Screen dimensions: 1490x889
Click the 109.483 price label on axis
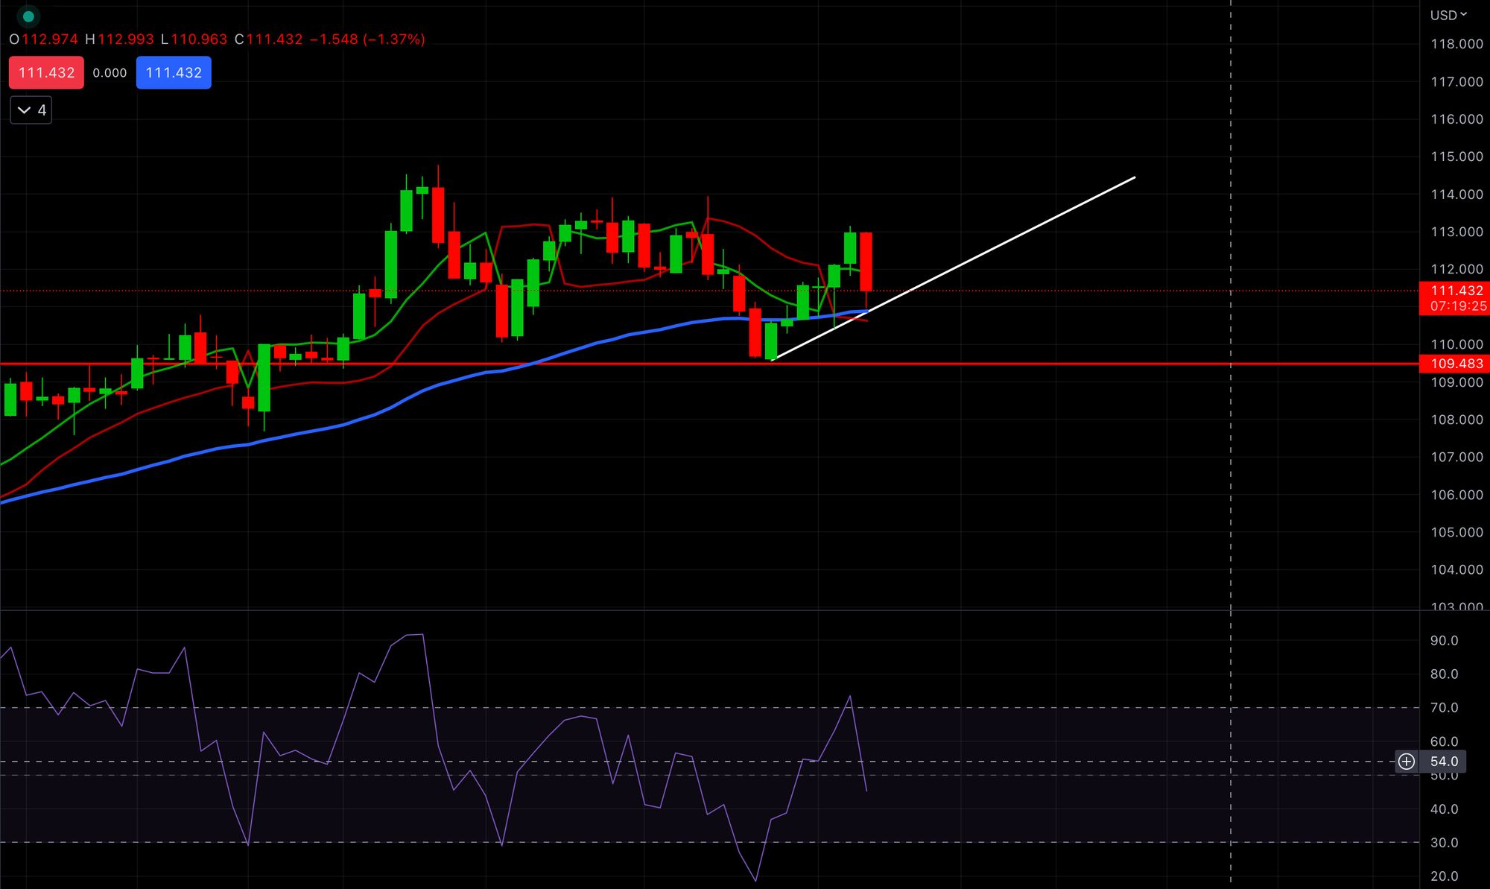tap(1456, 364)
